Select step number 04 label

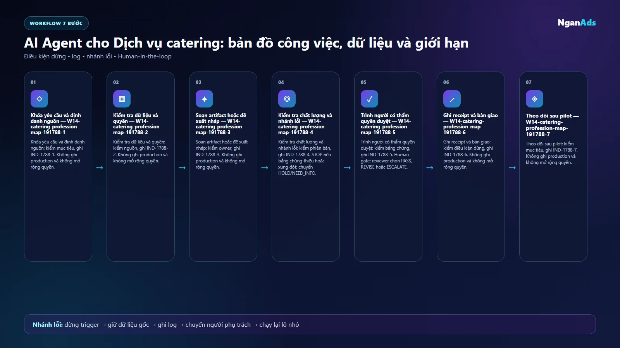click(x=281, y=82)
